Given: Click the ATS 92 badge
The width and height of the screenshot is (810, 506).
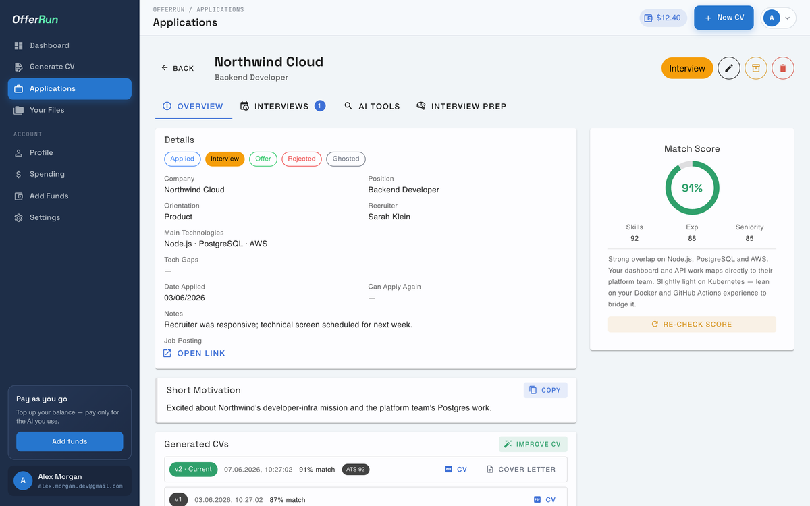Looking at the screenshot, I should click(x=356, y=469).
